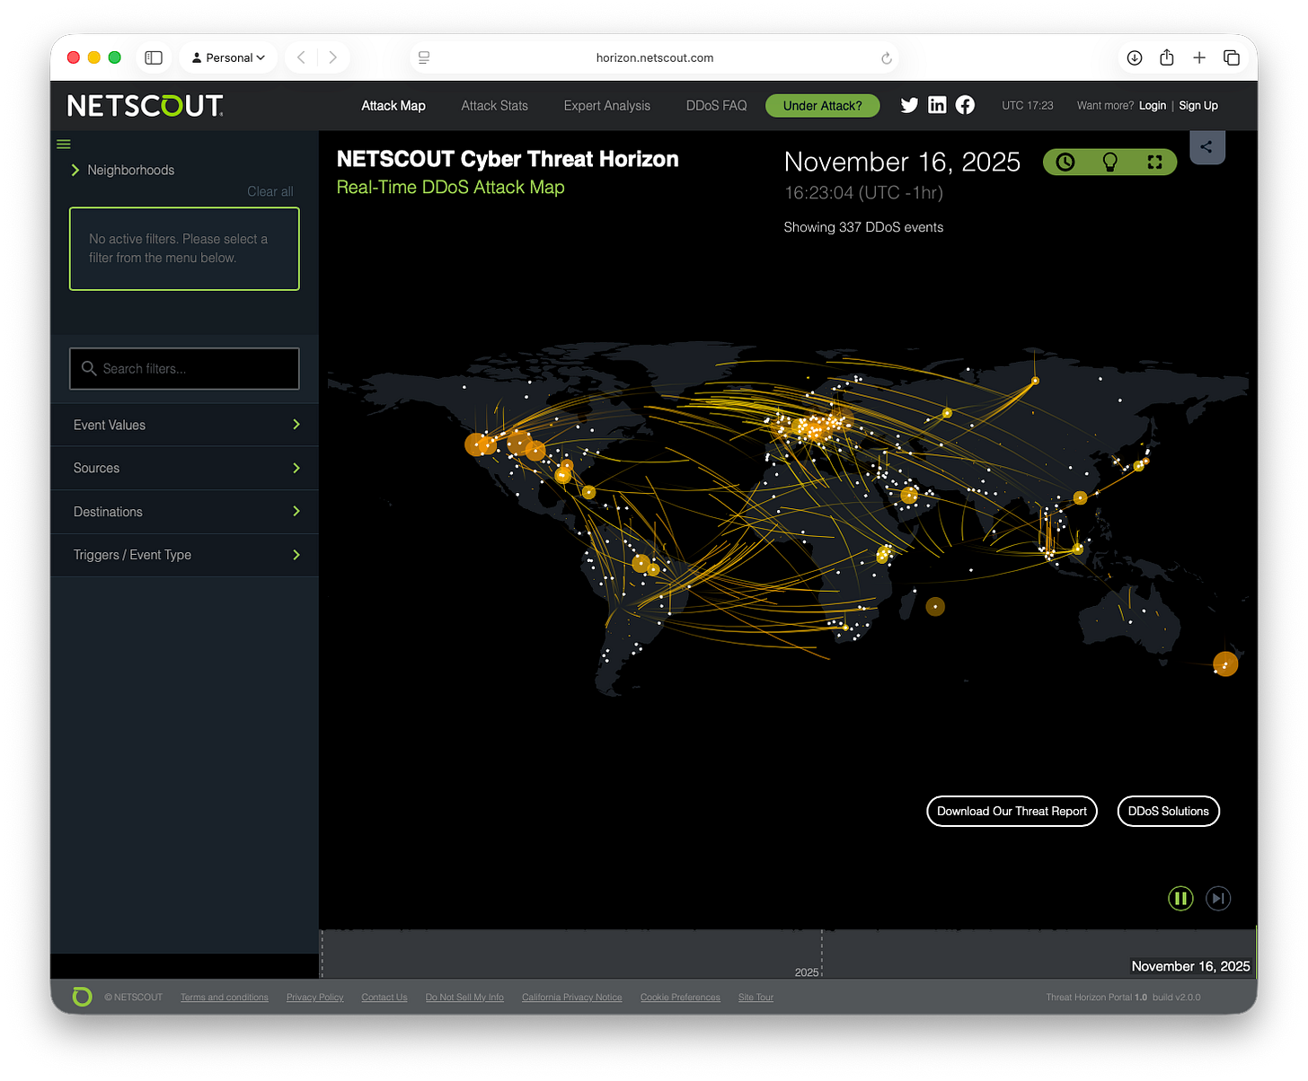Expand the Neighborhoods section
The height and width of the screenshot is (1081, 1308).
pos(122,170)
